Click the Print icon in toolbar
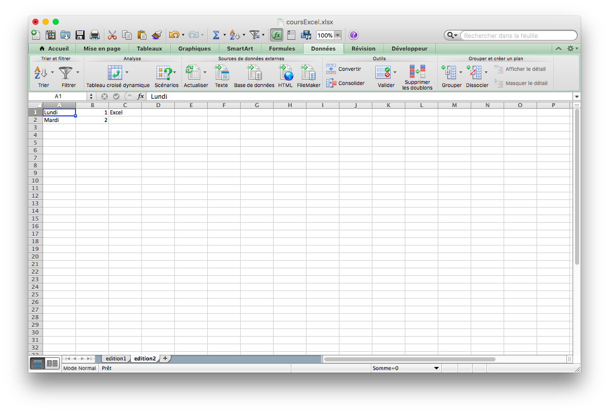 (x=94, y=35)
